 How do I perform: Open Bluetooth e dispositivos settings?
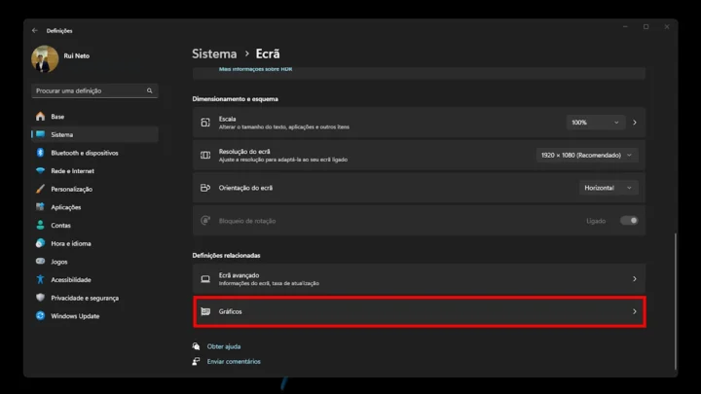pyautogui.click(x=84, y=153)
